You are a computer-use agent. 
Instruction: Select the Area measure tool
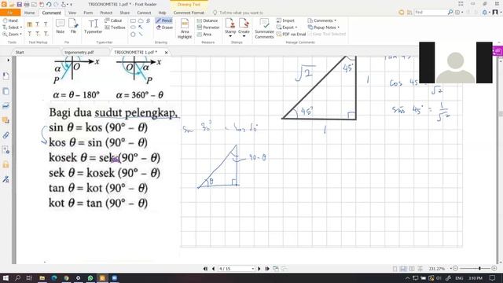coord(204,34)
